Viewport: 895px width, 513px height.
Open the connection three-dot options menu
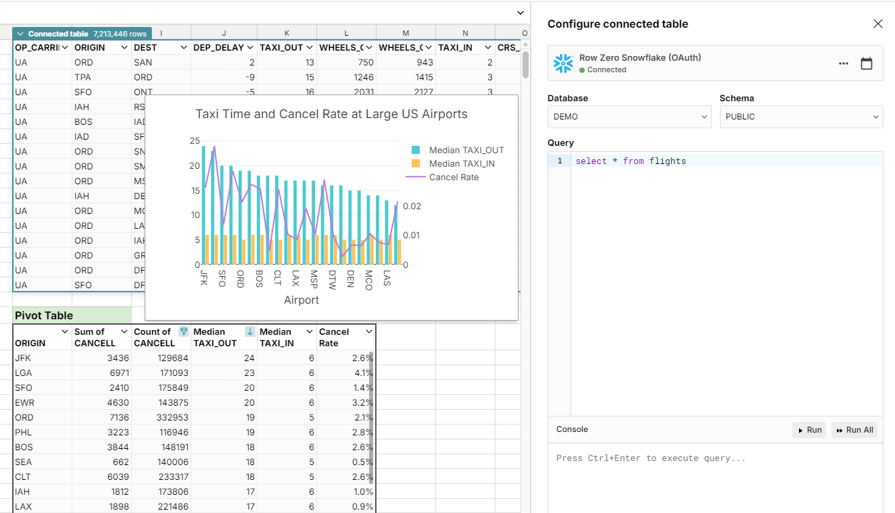coord(843,63)
